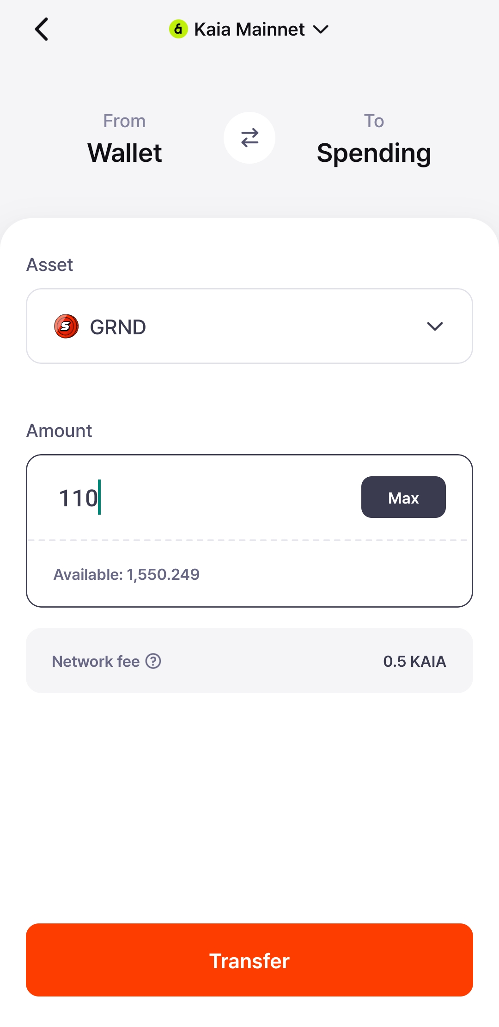
Task: Click the From label above Wallet
Action: pos(124,121)
